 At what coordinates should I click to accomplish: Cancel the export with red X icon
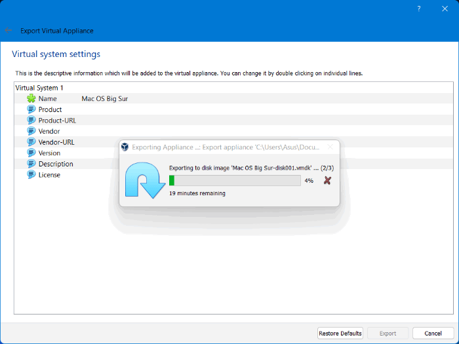(x=327, y=180)
